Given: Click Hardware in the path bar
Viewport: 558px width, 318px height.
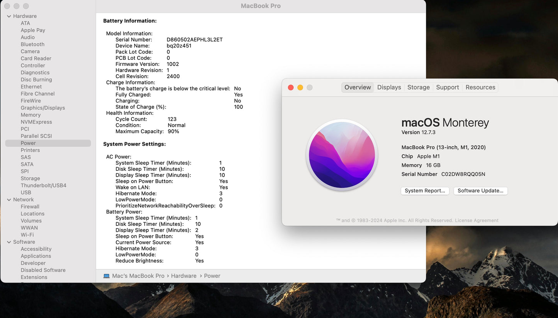Looking at the screenshot, I should click(183, 276).
